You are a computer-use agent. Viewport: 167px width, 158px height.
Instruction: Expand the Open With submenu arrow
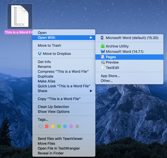coord(91,38)
